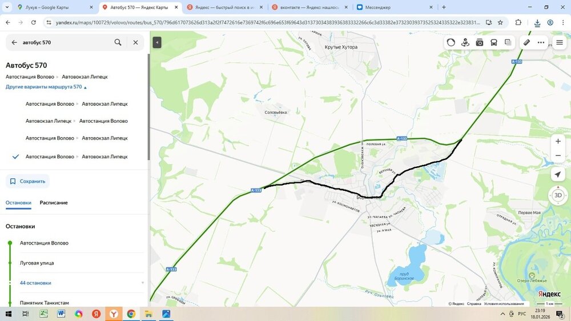The height and width of the screenshot is (321, 571).
Task: Click the search field with 'автобус 570'
Action: [66, 42]
